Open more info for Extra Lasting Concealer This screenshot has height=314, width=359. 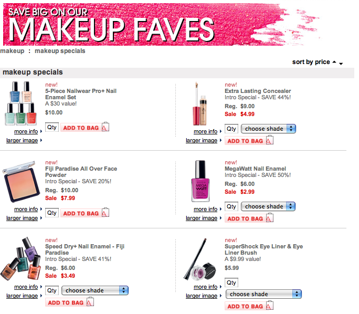point(205,131)
